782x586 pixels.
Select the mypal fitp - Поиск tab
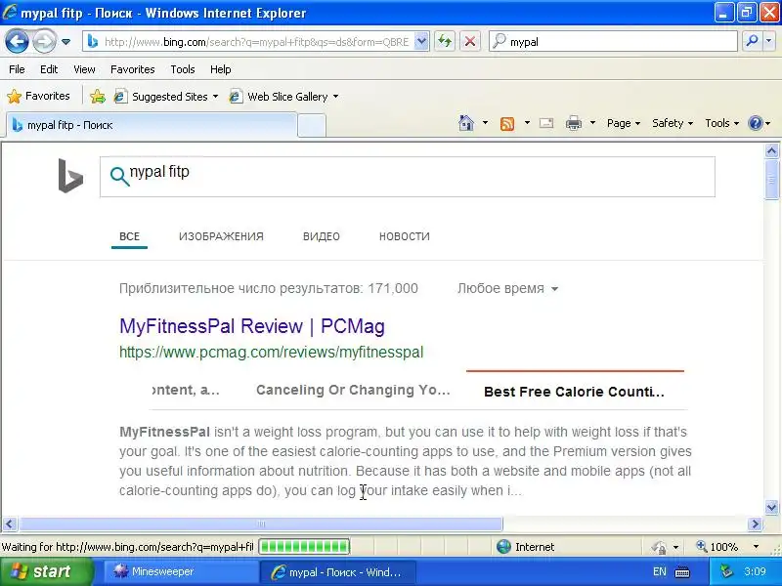pos(152,125)
